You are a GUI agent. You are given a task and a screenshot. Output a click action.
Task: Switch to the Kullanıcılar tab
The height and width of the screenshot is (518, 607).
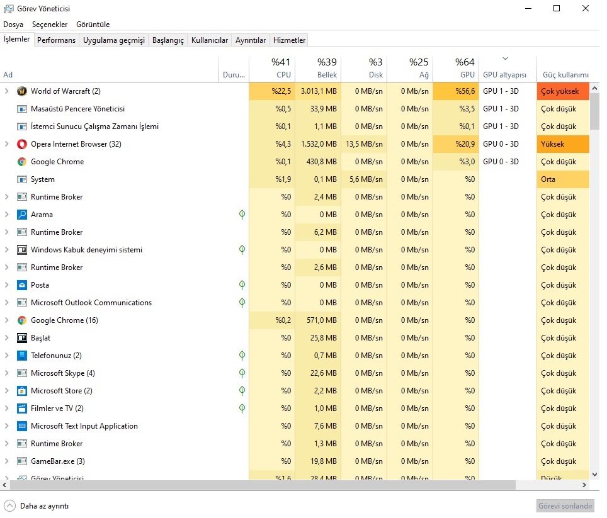[x=210, y=40]
